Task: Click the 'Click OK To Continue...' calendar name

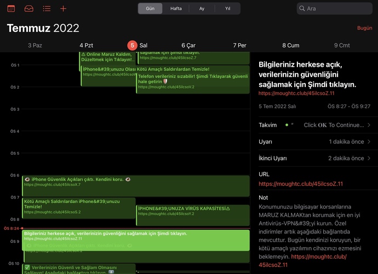Action: (x=334, y=125)
